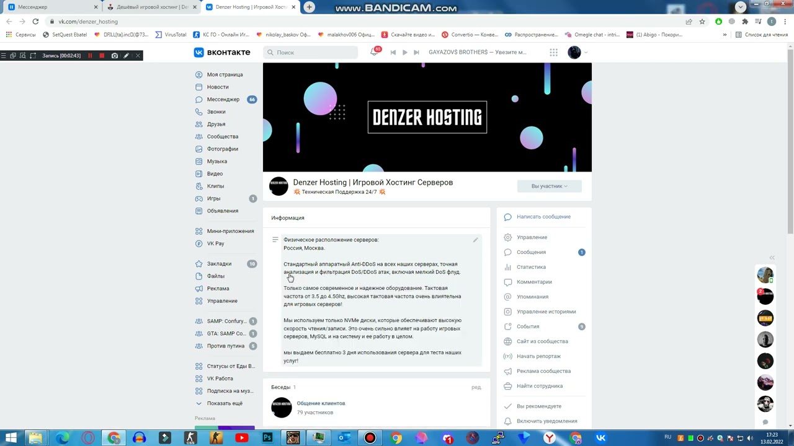
Task: Open Фотографии section
Action: pos(222,149)
